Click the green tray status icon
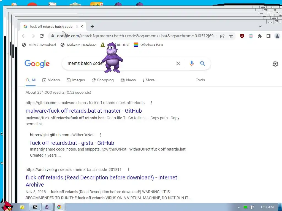 click(x=245, y=207)
